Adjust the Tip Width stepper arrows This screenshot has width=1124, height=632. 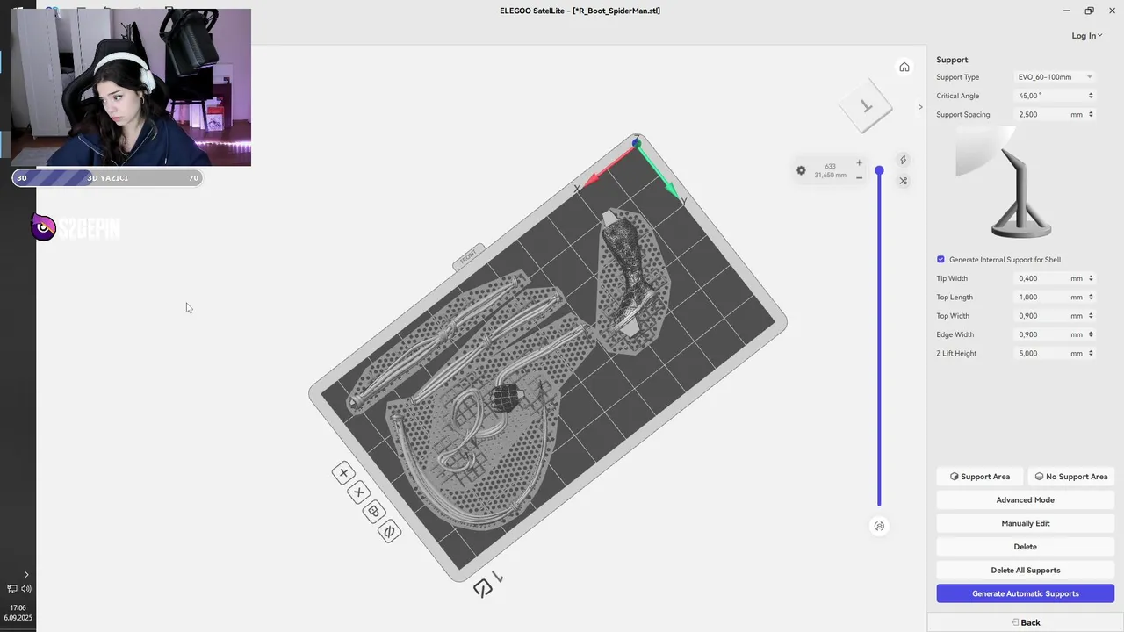coord(1091,278)
